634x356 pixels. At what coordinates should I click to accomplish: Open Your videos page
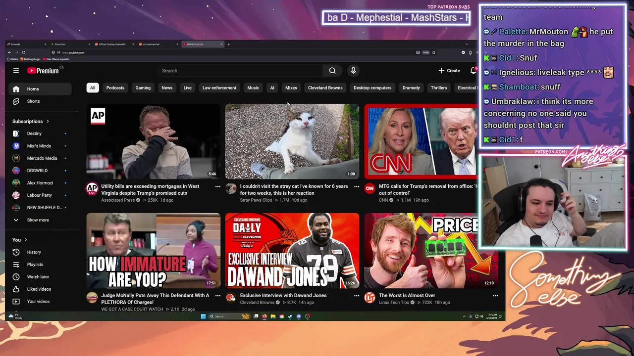[x=40, y=302]
